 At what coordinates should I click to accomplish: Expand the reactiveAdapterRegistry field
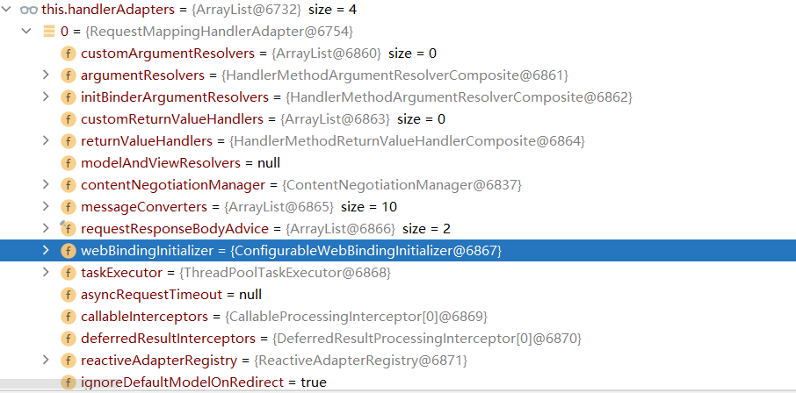point(46,360)
